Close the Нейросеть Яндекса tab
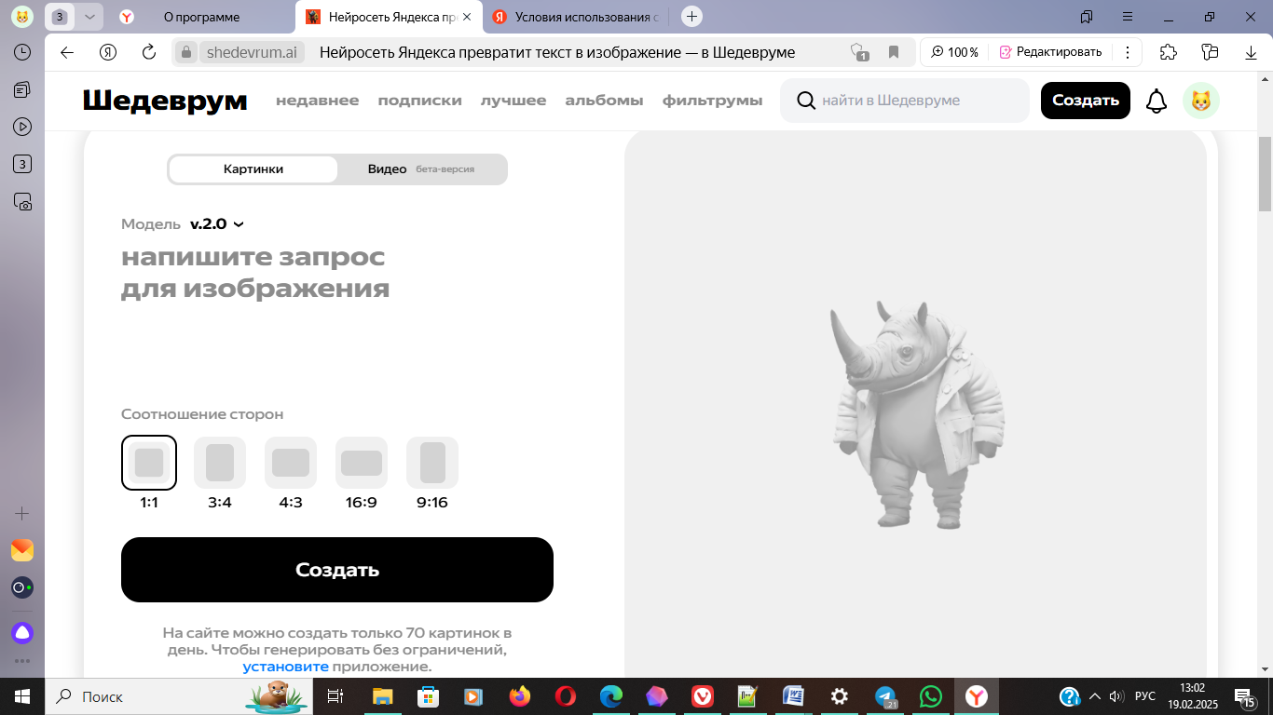Screen dimensions: 1273x715 pos(466,17)
